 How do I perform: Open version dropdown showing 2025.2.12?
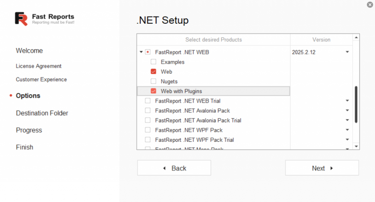347,52
